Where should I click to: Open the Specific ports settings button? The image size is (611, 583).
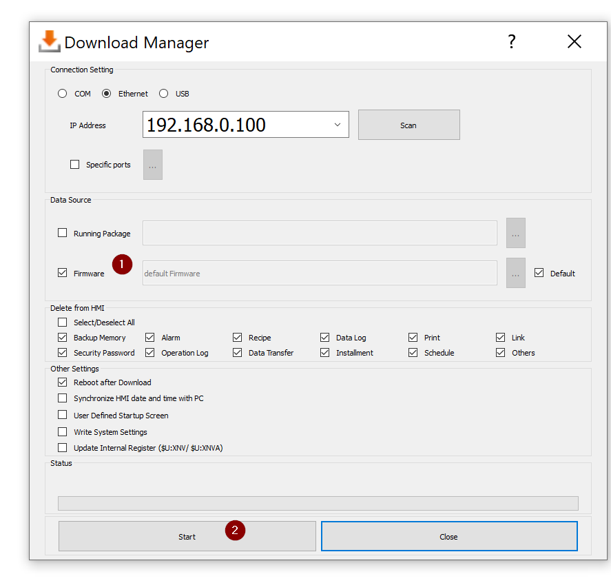click(153, 165)
